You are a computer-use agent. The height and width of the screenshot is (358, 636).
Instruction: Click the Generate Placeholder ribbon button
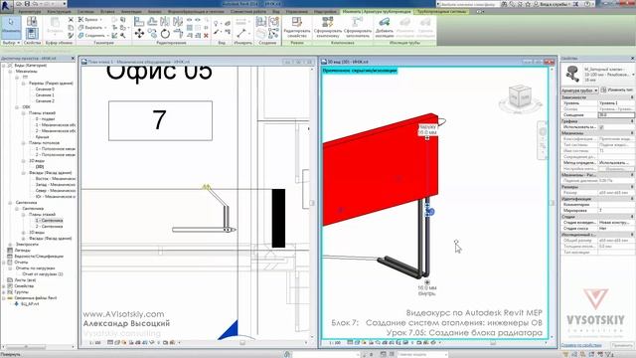(x=357, y=27)
